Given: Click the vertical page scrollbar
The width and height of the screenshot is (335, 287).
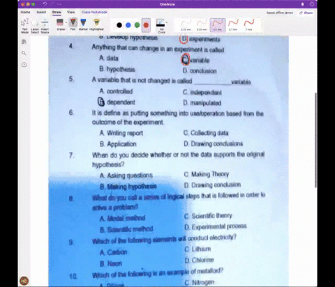Looking at the screenshot, I should 315,140.
